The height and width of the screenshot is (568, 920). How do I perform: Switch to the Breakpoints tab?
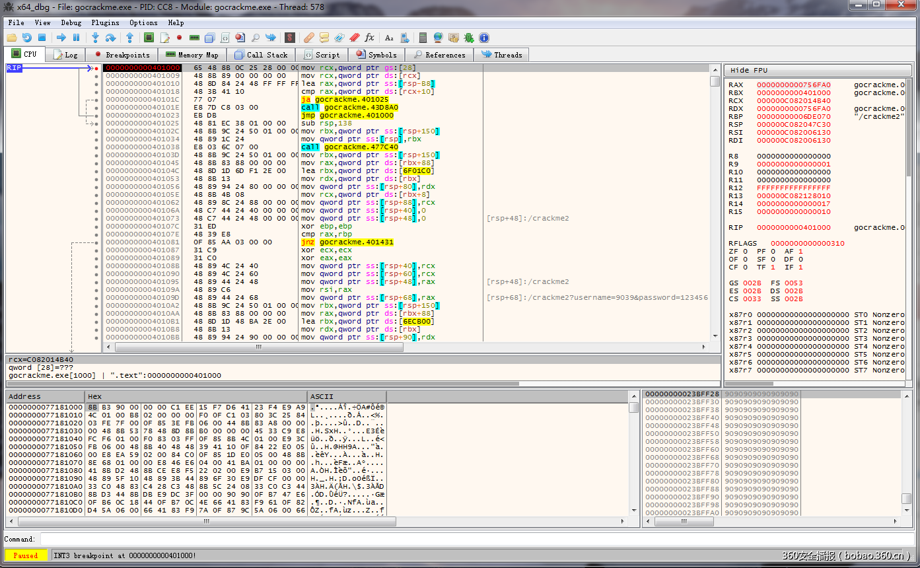coord(122,55)
